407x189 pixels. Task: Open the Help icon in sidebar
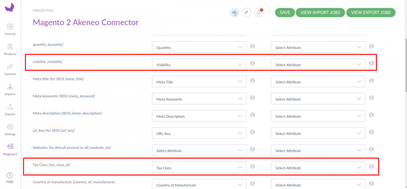10,177
